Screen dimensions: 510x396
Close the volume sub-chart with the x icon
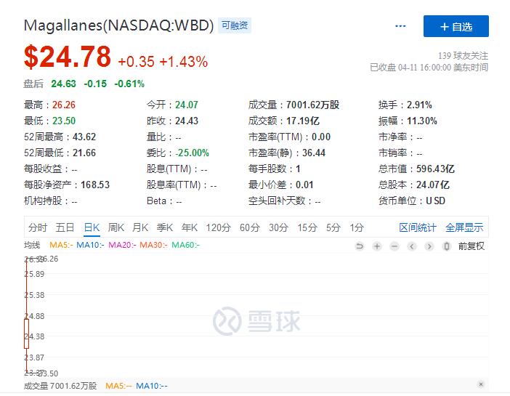pos(481,384)
